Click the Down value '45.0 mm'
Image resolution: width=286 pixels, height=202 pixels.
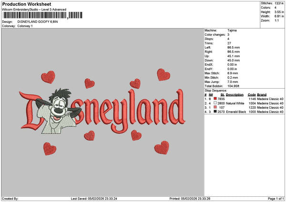234,61
